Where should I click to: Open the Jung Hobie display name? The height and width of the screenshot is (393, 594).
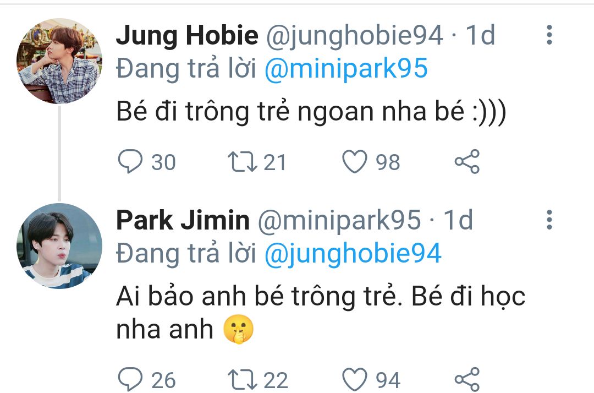click(187, 36)
